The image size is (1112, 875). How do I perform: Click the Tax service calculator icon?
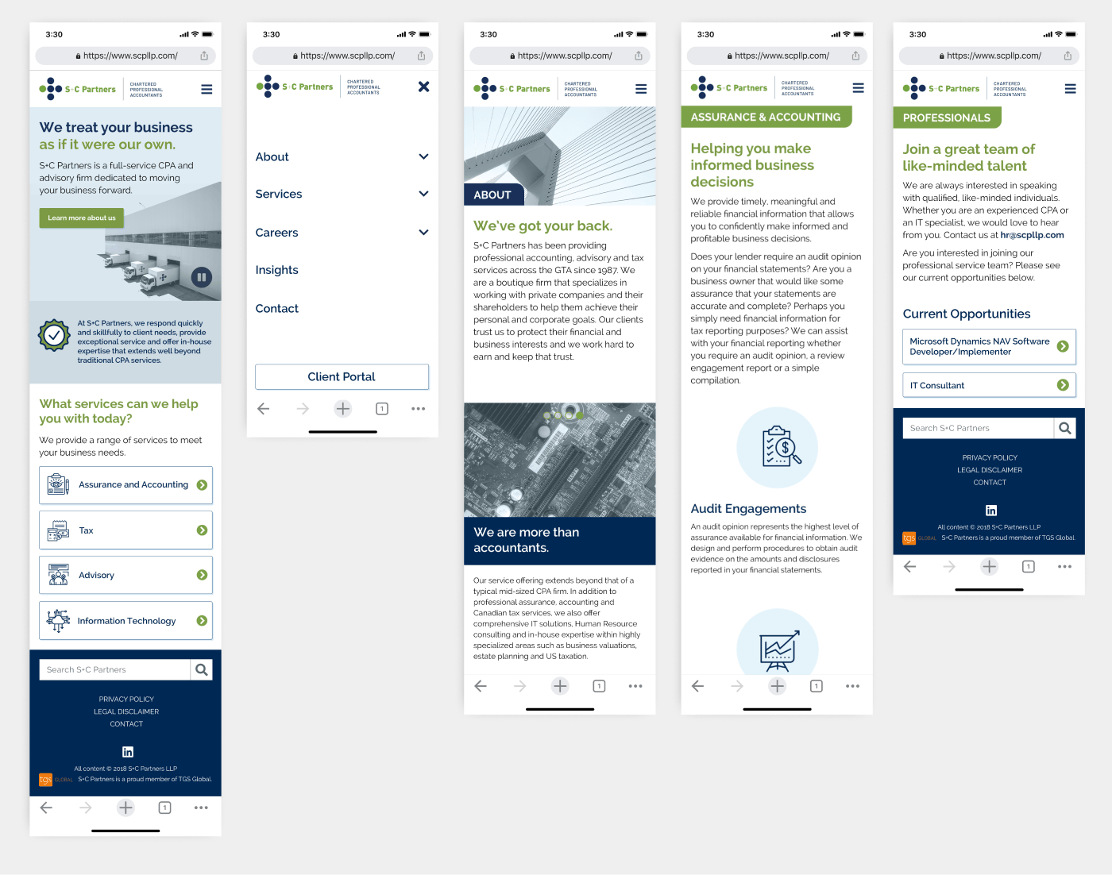(58, 530)
